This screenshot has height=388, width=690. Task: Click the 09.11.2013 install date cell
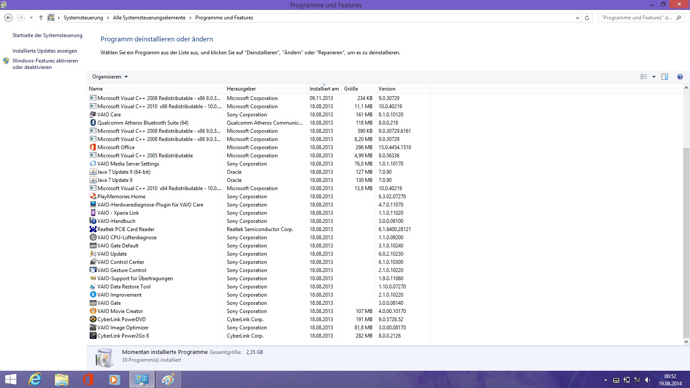tap(321, 98)
